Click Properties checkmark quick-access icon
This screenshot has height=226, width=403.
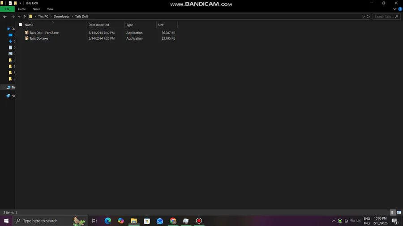(10, 3)
